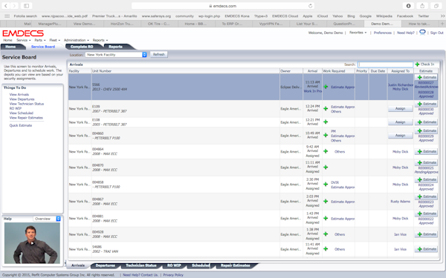The width and height of the screenshot is (446, 278).
Task: Click the Sign Out link
Action: pos(436,33)
